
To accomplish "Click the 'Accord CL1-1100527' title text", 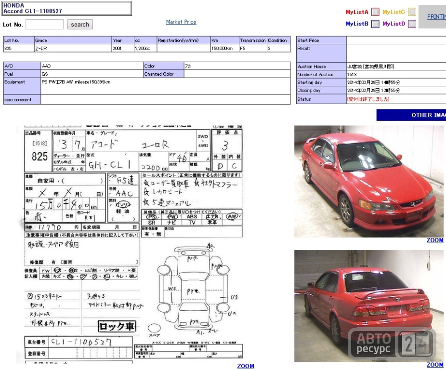I will (x=32, y=11).
